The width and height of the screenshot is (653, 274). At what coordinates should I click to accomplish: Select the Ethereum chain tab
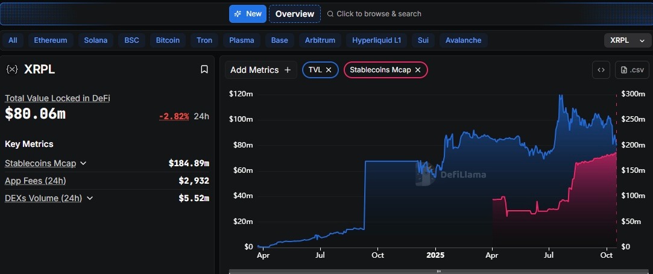pyautogui.click(x=51, y=40)
